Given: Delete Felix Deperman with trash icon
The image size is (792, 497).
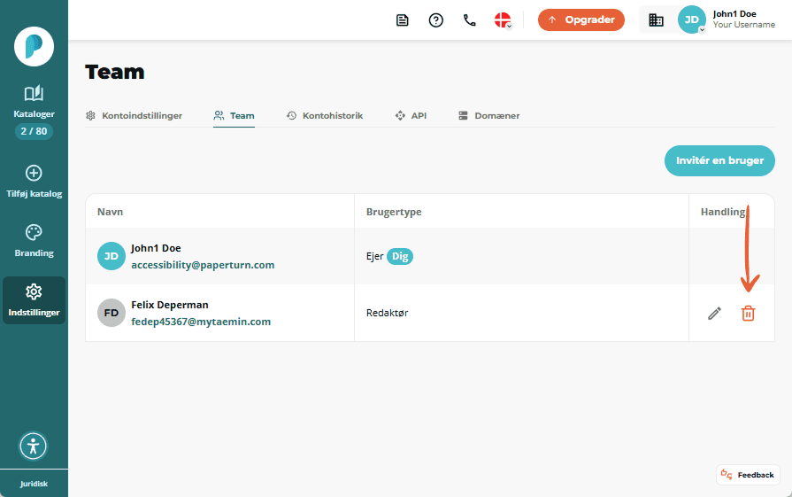Looking at the screenshot, I should [x=748, y=314].
